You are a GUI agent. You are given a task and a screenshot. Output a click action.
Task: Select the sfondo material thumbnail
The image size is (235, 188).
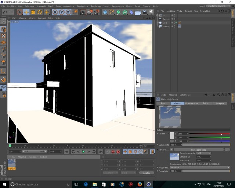pyautogui.click(x=11, y=163)
